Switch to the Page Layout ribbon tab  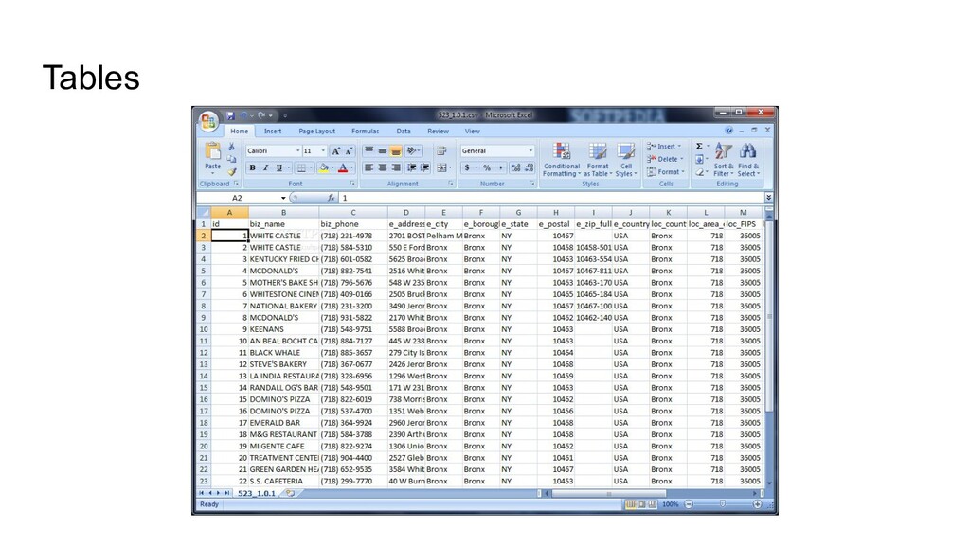(316, 131)
